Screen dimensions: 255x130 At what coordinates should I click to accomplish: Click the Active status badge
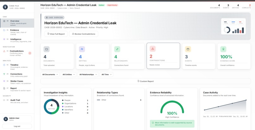click(x=102, y=5)
